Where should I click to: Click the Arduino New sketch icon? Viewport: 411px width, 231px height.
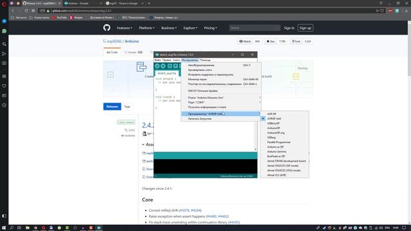(x=170, y=66)
